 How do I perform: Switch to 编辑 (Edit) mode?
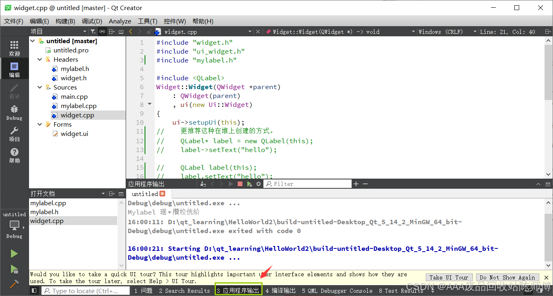14,70
